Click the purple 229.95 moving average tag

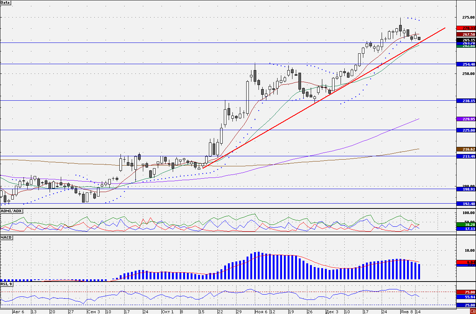[x=466, y=119]
